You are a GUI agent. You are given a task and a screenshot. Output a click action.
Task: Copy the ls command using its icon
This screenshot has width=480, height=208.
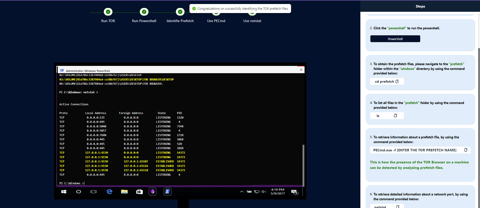[395, 116]
